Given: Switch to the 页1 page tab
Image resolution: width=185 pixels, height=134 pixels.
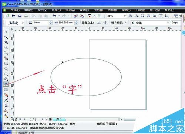Looking at the screenshot, I should click(59, 119).
